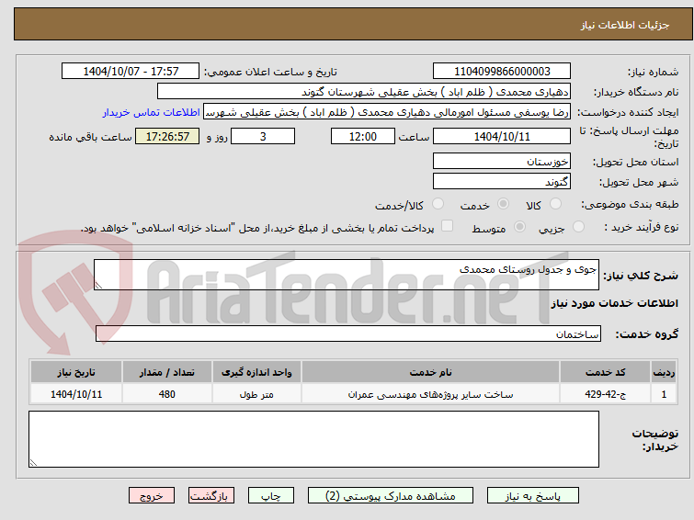Click quantity cell 480
The image size is (694, 520).
click(167, 394)
